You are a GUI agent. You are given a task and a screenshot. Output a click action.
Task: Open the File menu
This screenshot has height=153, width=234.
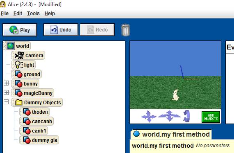coord(5,13)
